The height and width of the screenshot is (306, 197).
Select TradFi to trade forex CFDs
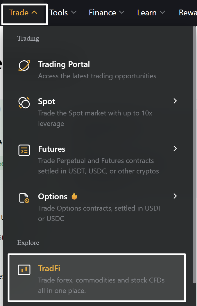tap(49, 269)
